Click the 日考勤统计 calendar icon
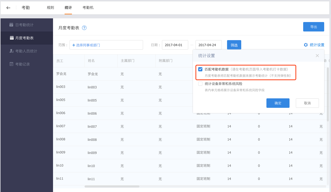 [11, 25]
